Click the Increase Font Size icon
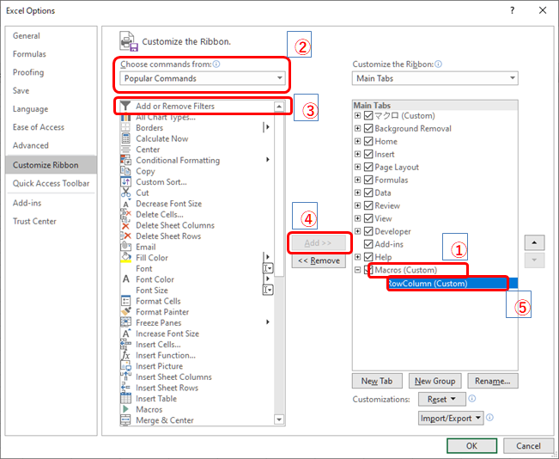559x459 pixels. pos(125,334)
